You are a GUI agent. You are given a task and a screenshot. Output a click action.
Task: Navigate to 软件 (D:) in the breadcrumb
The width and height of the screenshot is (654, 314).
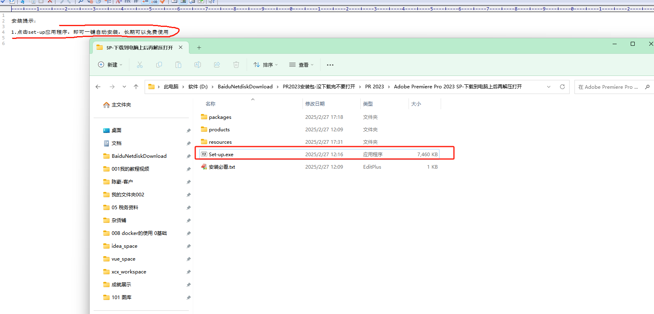tap(198, 87)
